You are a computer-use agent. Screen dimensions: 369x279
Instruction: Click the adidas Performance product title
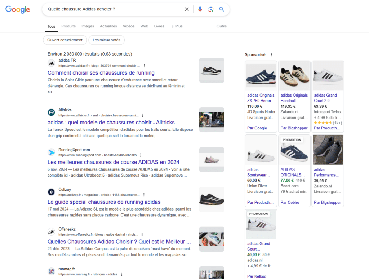point(326,172)
